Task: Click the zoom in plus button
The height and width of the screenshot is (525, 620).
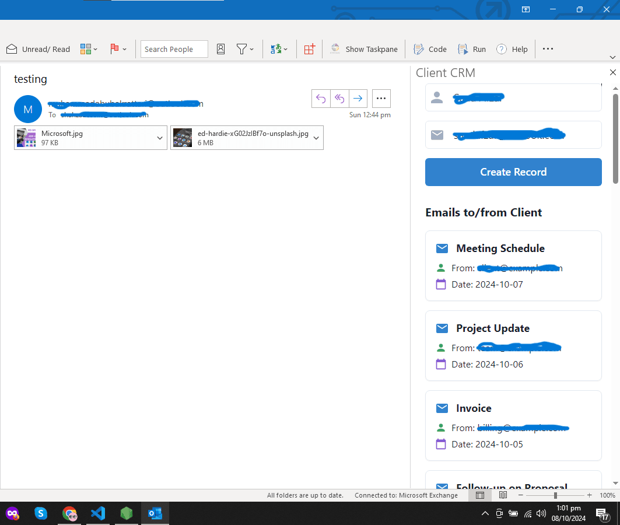Action: (x=590, y=495)
